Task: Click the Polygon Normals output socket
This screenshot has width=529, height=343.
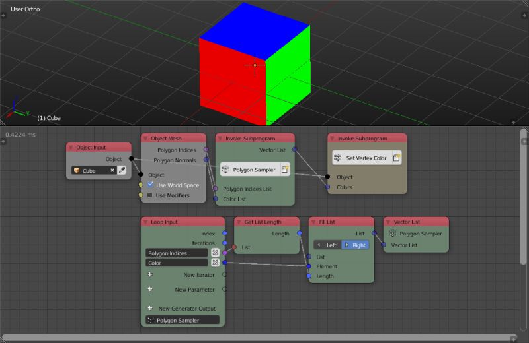Action: pos(206,160)
